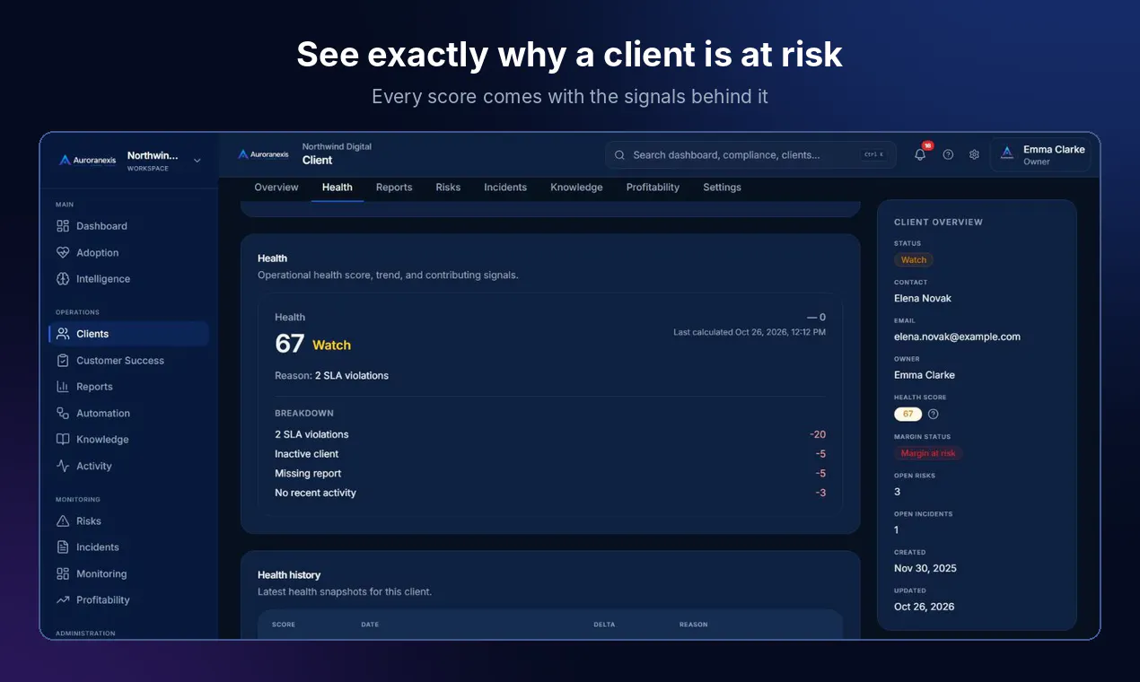Viewport: 1140px width, 682px height.
Task: Go to Adoption in the sidebar
Action: click(128, 253)
